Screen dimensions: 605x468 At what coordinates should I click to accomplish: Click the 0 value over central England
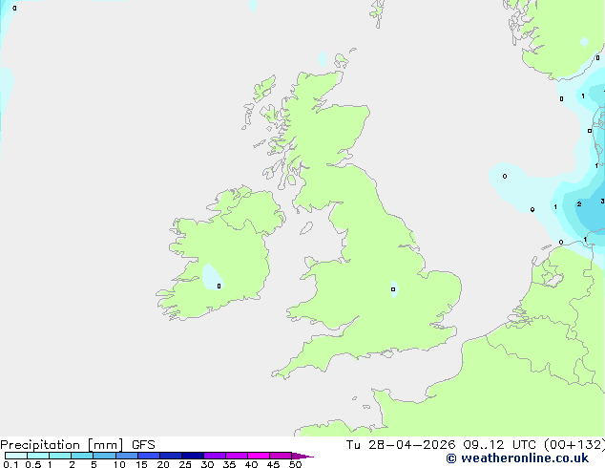click(x=393, y=289)
